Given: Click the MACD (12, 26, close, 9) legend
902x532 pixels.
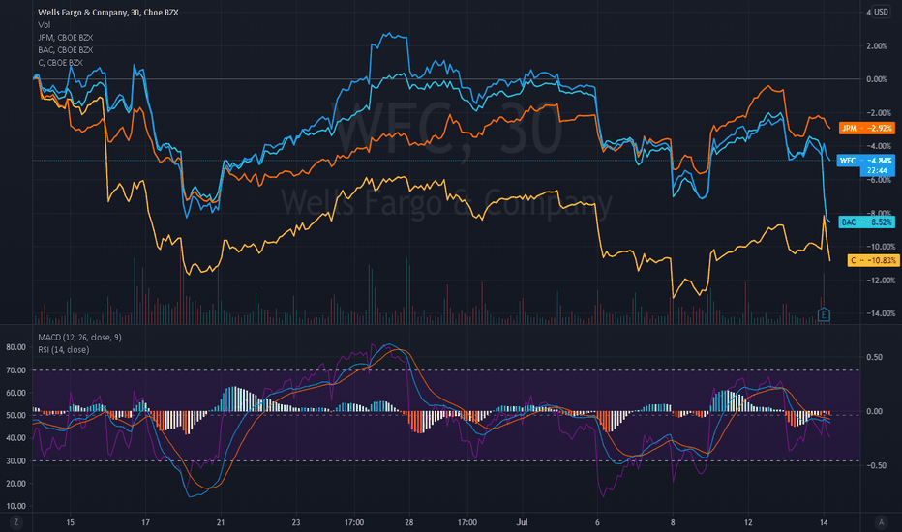Looking at the screenshot, I should (x=79, y=337).
